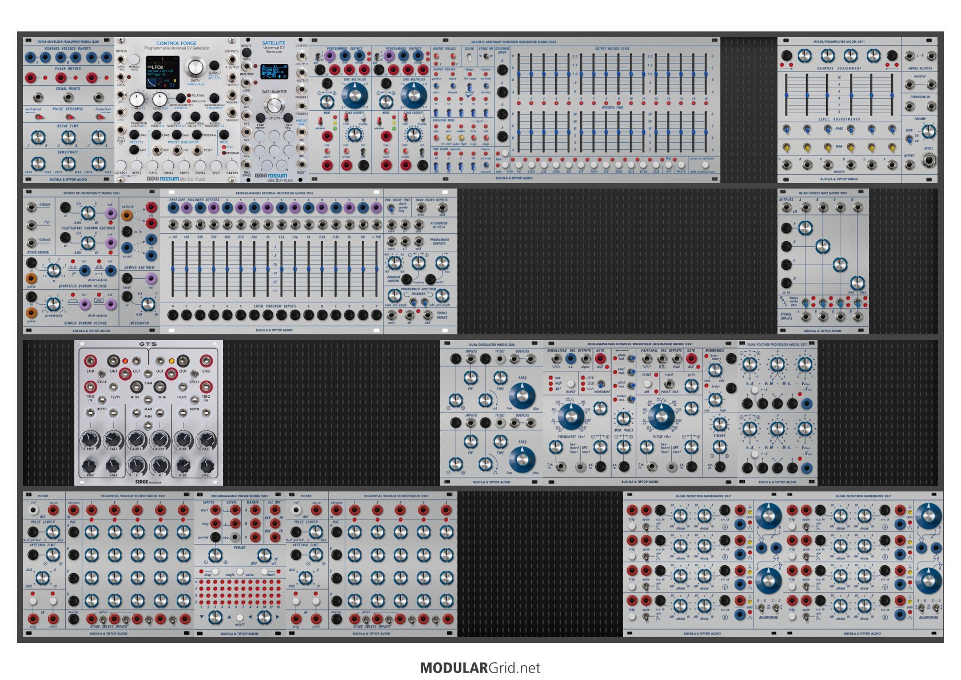Click the Data/Quantize encoder on Satellite
961x680 pixels.
click(x=274, y=105)
